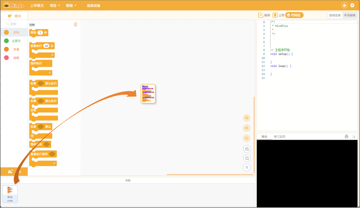The width and height of the screenshot is (360, 208).
Task: Click the 循环执行 block
Action: [x=41, y=68]
